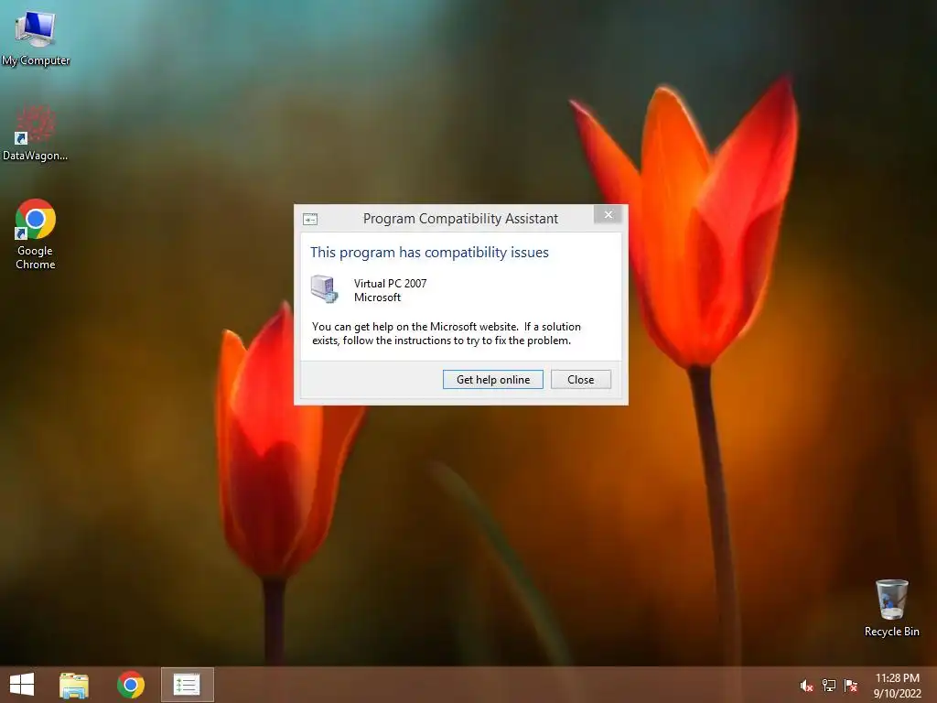Open the Windows Start button

click(x=22, y=685)
